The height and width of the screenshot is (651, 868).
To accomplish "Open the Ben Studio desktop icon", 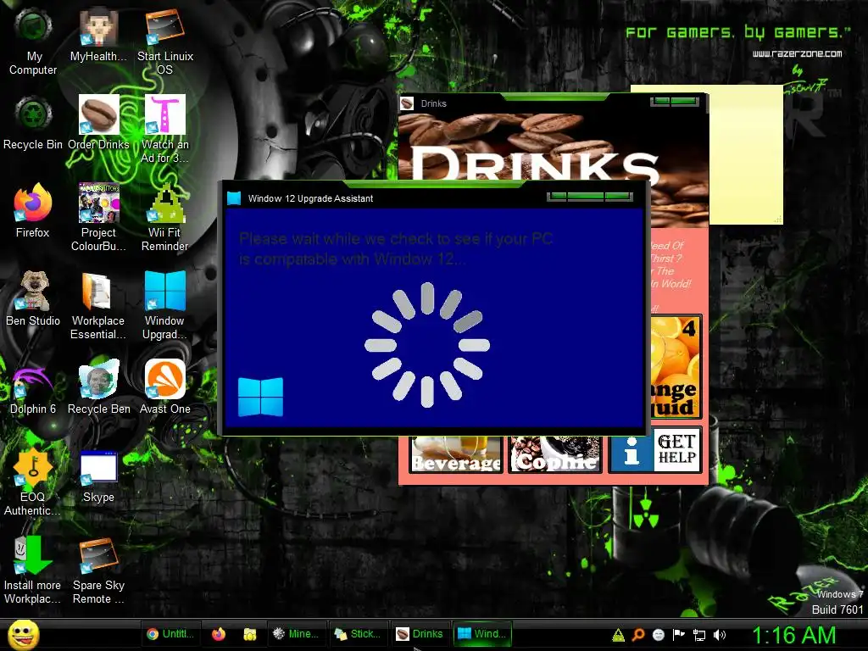I will (x=33, y=299).
